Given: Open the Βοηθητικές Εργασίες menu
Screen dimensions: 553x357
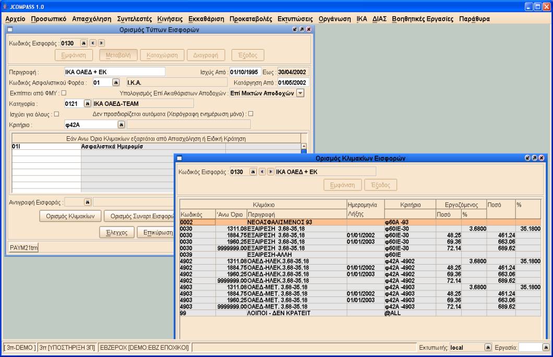Looking at the screenshot, I should pyautogui.click(x=423, y=19).
